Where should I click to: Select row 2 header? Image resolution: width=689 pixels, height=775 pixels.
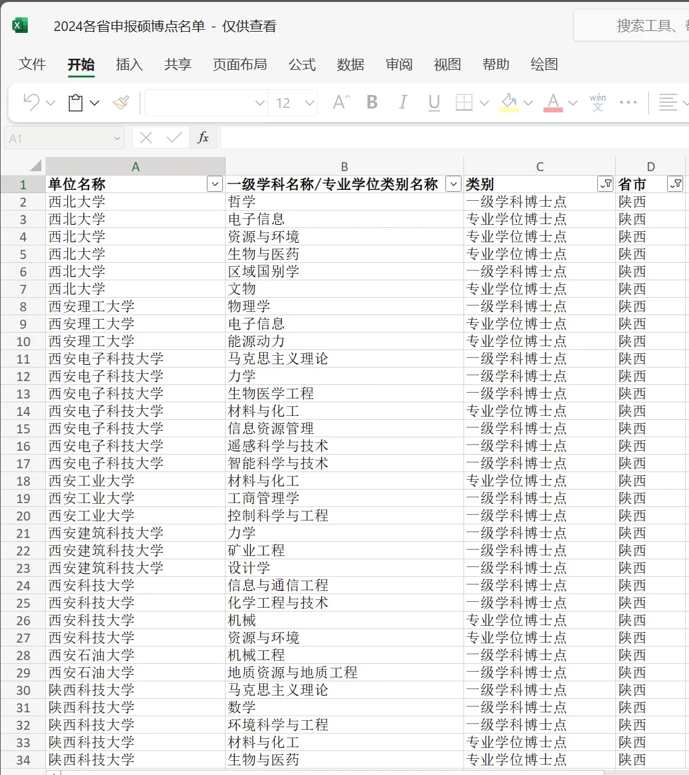click(x=23, y=202)
